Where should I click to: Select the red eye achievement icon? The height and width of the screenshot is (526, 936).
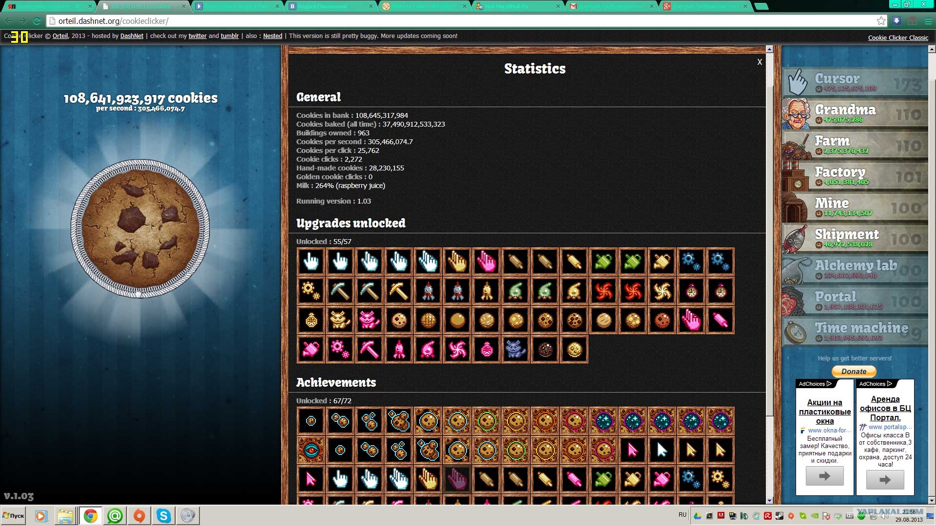[311, 450]
